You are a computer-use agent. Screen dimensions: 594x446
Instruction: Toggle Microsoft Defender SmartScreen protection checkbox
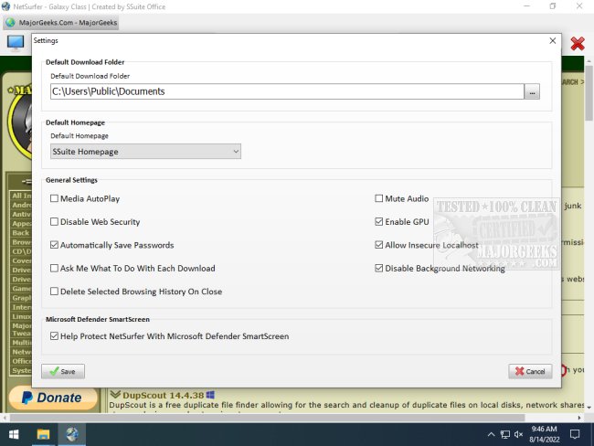pyautogui.click(x=54, y=336)
